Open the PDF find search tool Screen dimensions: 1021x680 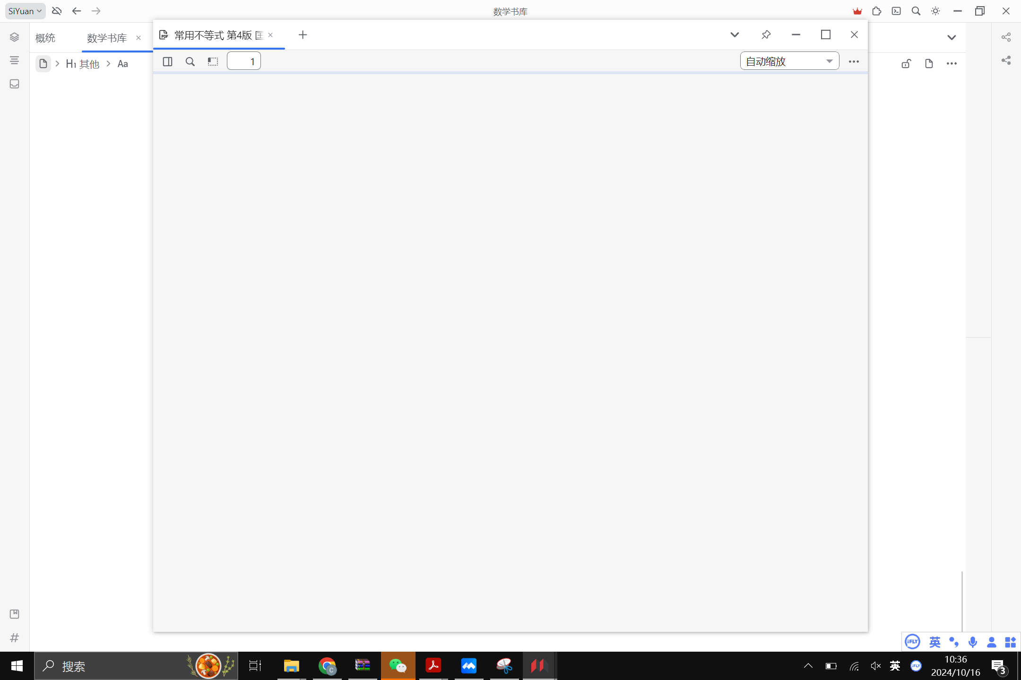coord(190,61)
